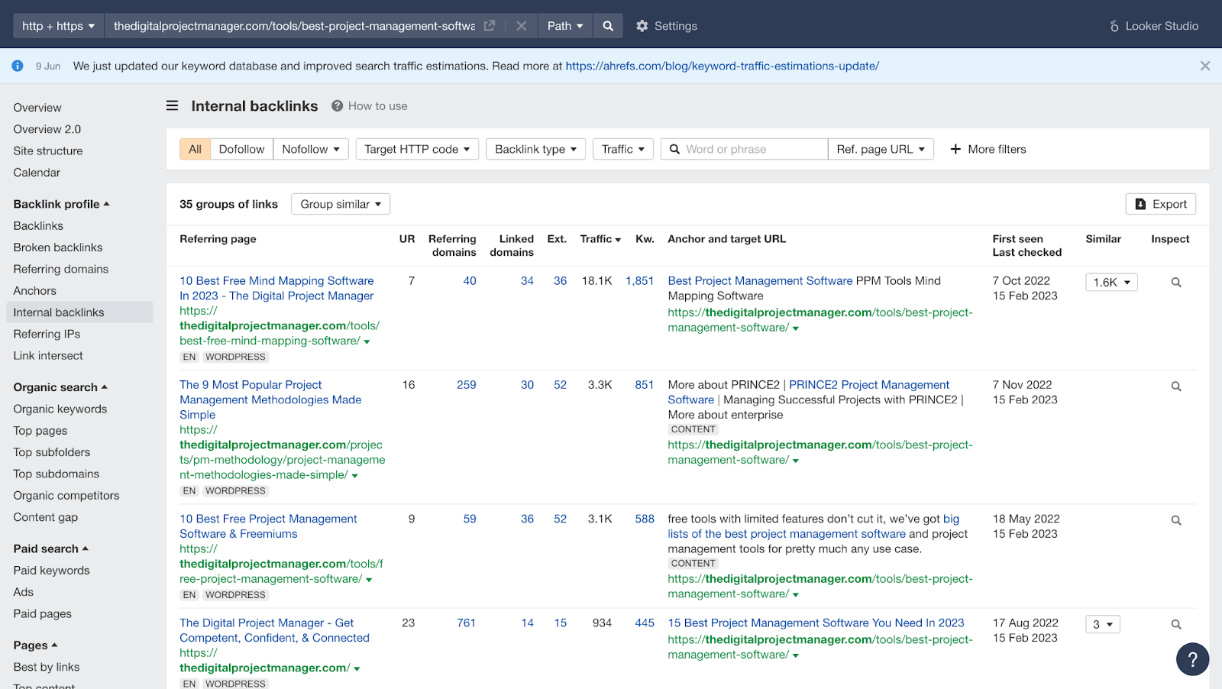Open the How to use help
Image resolution: width=1222 pixels, height=689 pixels.
pos(370,106)
